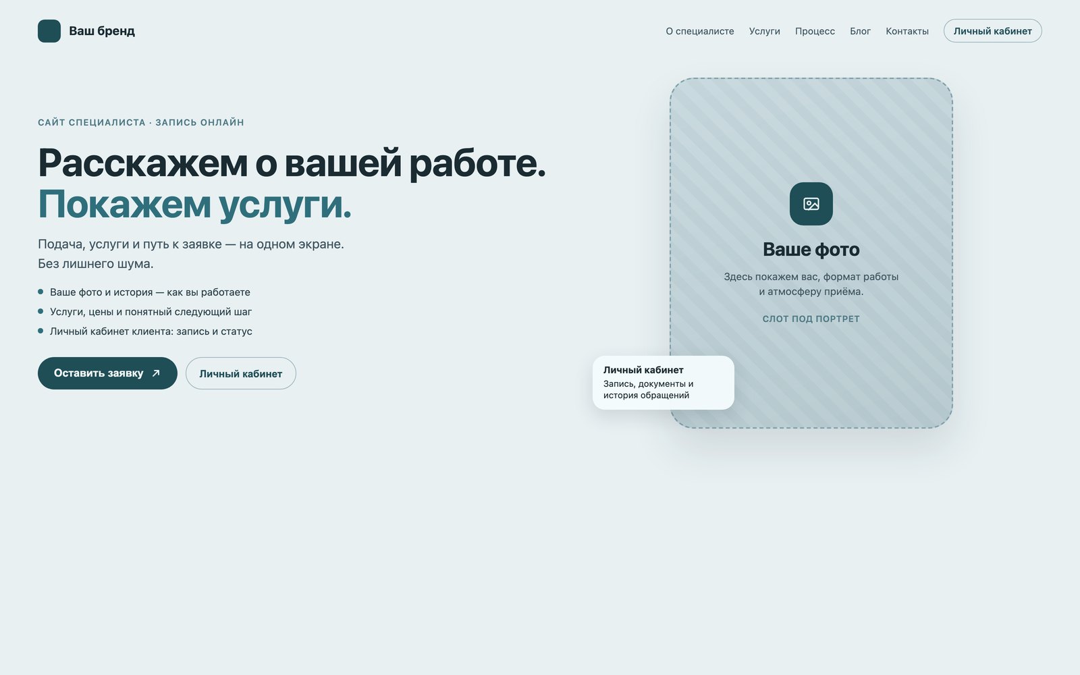
Task: Click bullet 'Личный кабинет клиента: запись и статус'
Action: pos(151,331)
